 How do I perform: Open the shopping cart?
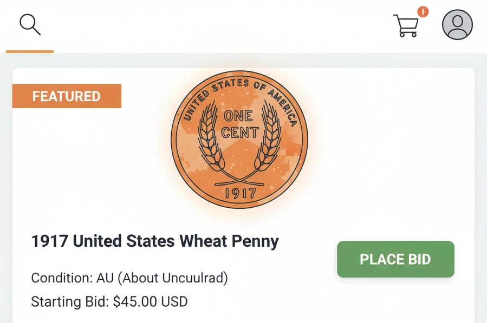pyautogui.click(x=405, y=24)
